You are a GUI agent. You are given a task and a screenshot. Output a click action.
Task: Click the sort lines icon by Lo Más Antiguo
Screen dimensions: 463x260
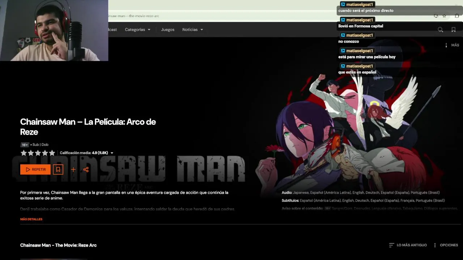click(x=391, y=245)
